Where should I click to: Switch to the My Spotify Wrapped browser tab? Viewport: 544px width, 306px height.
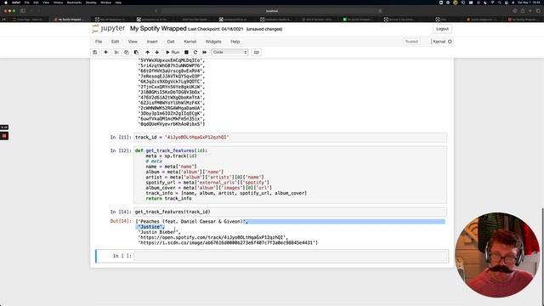coord(70,20)
